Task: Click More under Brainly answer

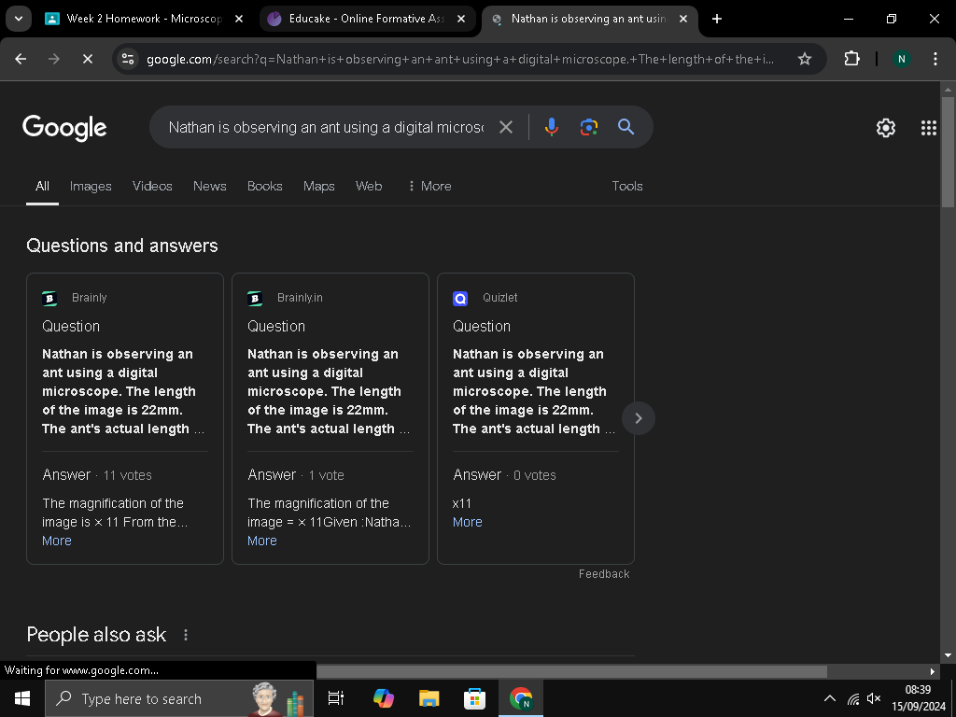Action: pyautogui.click(x=57, y=541)
